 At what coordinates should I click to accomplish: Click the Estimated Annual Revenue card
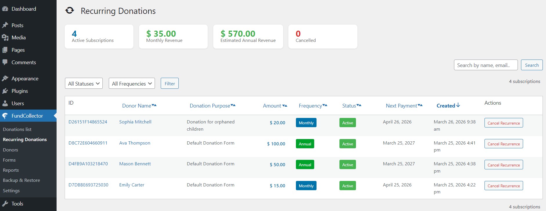(248, 36)
